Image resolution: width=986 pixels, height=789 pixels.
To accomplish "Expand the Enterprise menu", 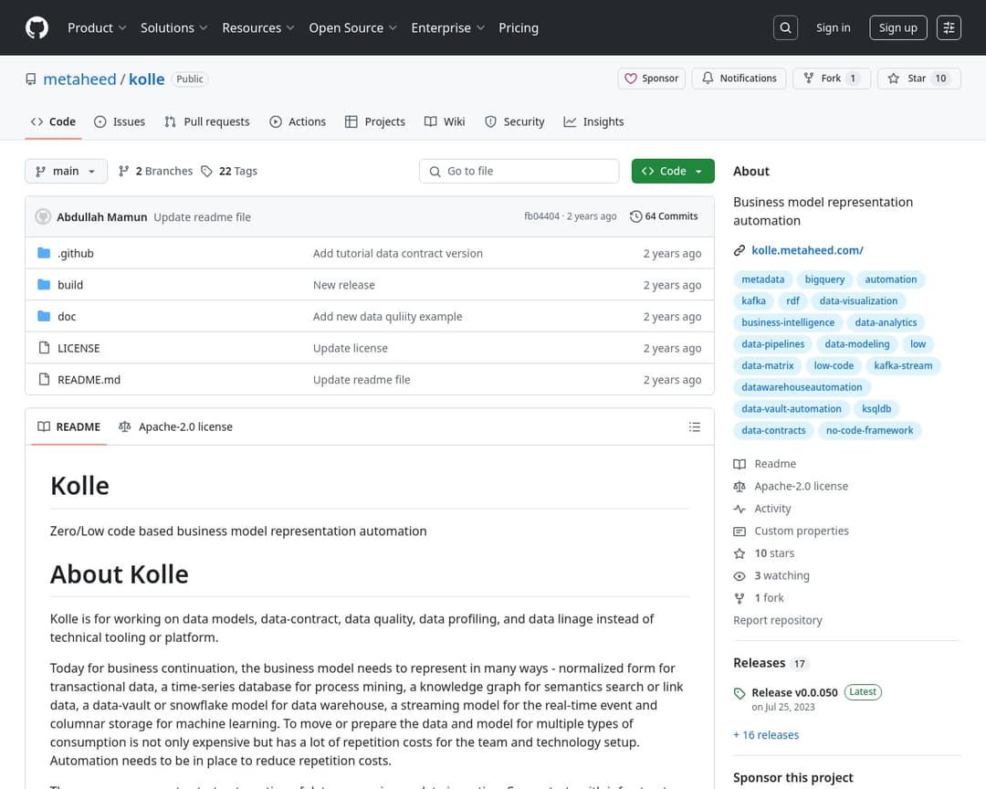I will click(x=447, y=27).
